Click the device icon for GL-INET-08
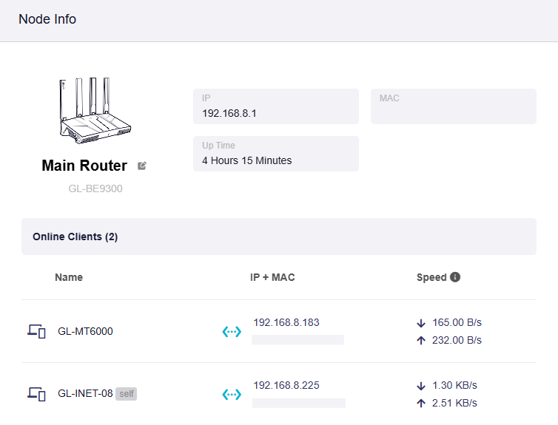 [37, 394]
